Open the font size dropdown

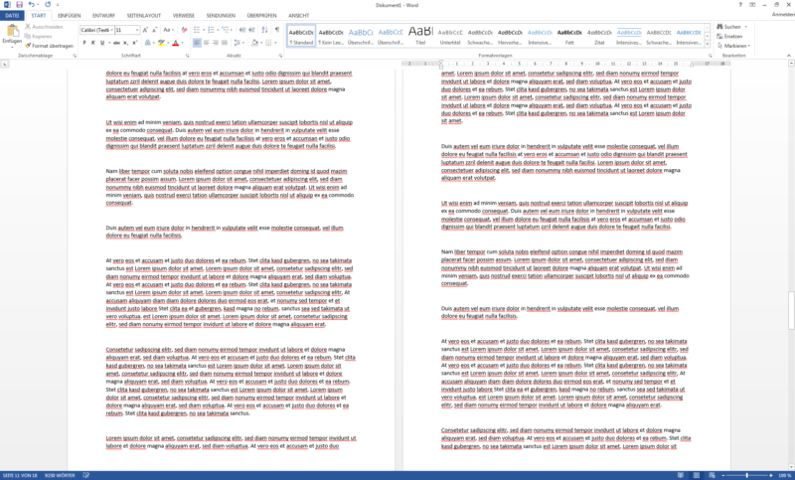[x=126, y=30]
